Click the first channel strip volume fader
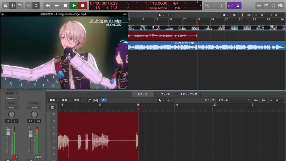The image size is (286, 161). click(x=8, y=132)
